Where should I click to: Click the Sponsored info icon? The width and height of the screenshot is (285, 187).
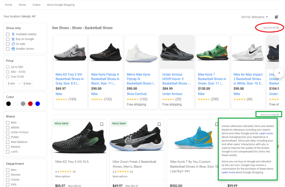(278, 28)
